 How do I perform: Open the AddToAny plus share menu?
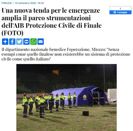click(x=5, y=42)
